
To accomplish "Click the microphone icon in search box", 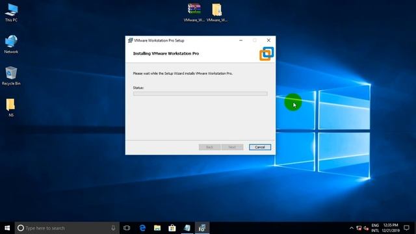I will [x=113, y=228].
